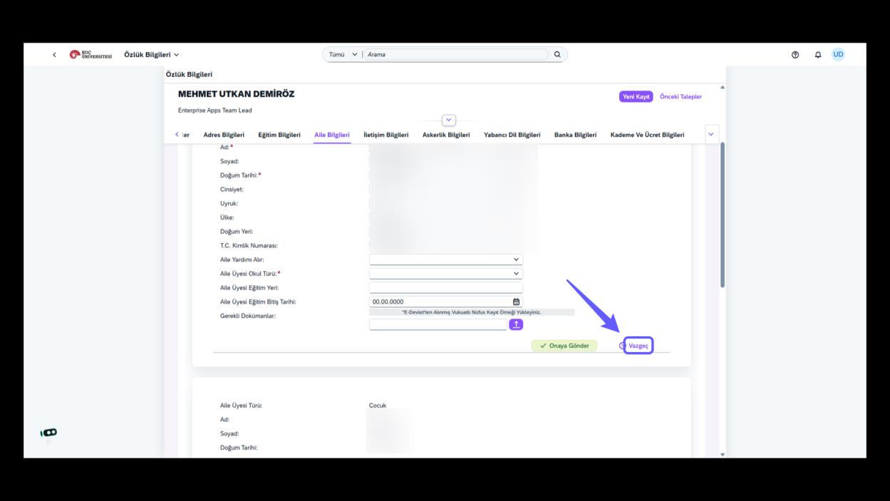The height and width of the screenshot is (501, 890).
Task: Open the Aile Üyesi Okul Türü dropdown
Action: click(x=446, y=274)
